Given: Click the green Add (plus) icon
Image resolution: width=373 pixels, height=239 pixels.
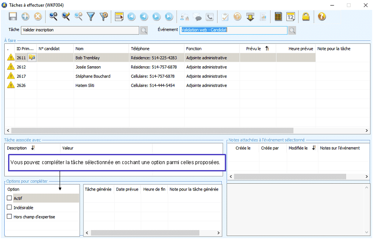Looking at the screenshot, I should (x=26, y=17).
